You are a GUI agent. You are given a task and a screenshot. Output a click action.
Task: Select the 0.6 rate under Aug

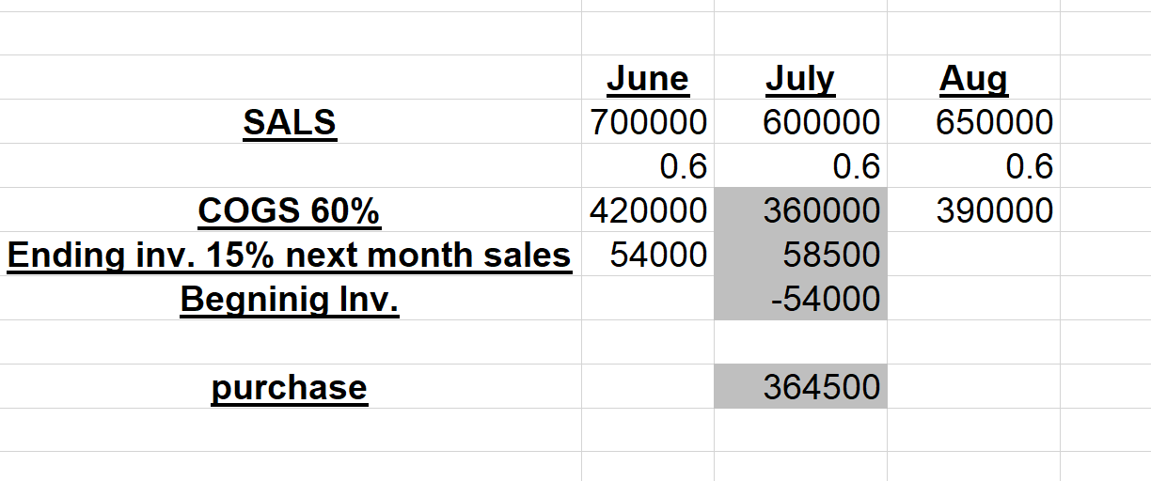pyautogui.click(x=973, y=166)
